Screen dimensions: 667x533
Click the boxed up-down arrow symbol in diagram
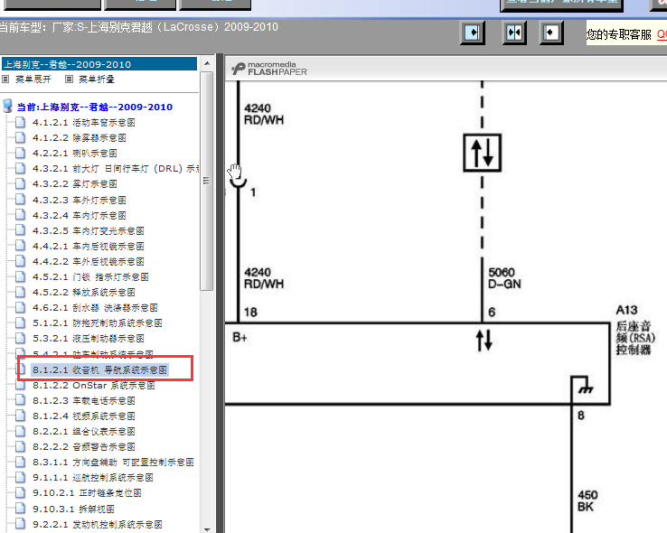(x=482, y=153)
